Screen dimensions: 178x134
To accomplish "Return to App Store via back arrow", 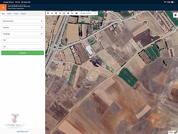I will click(8, 2).
